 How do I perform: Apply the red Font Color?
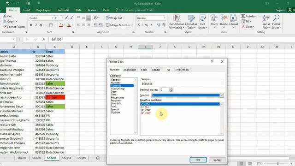tap(69, 25)
